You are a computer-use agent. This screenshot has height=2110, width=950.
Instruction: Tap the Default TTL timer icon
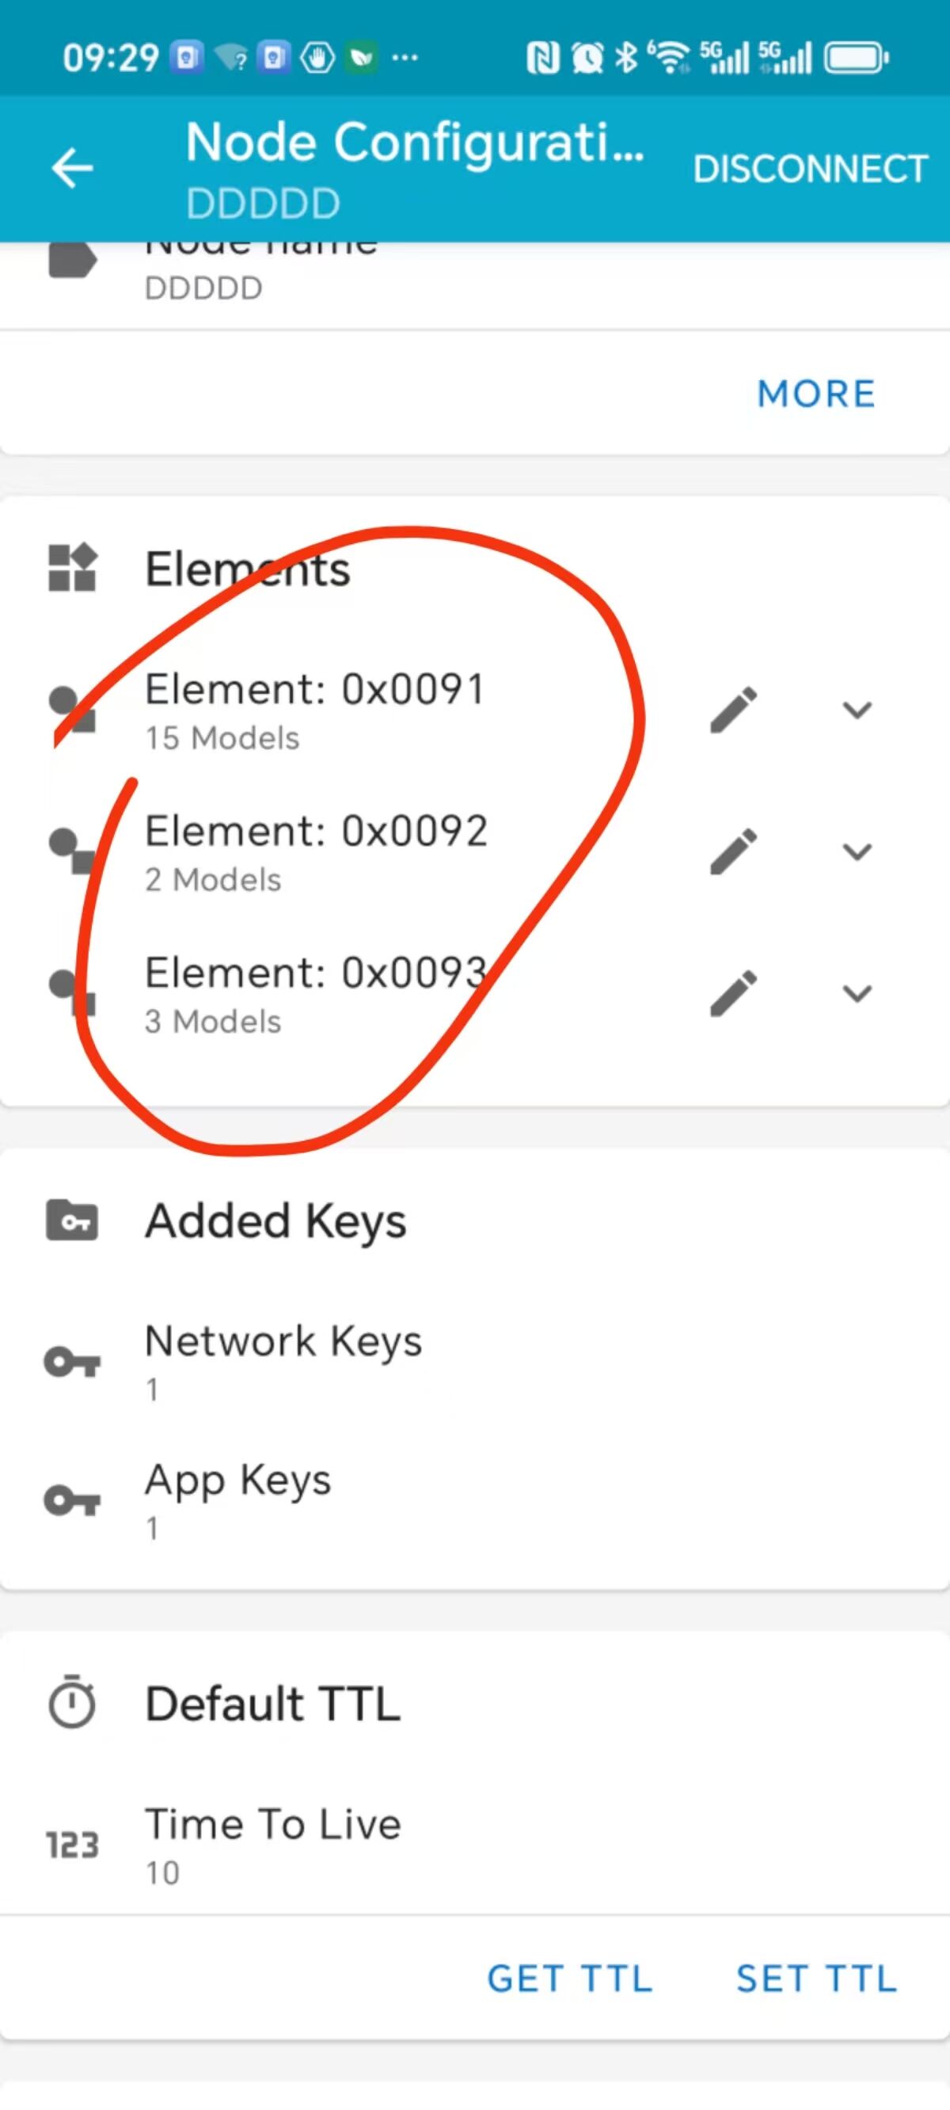[x=72, y=1703]
